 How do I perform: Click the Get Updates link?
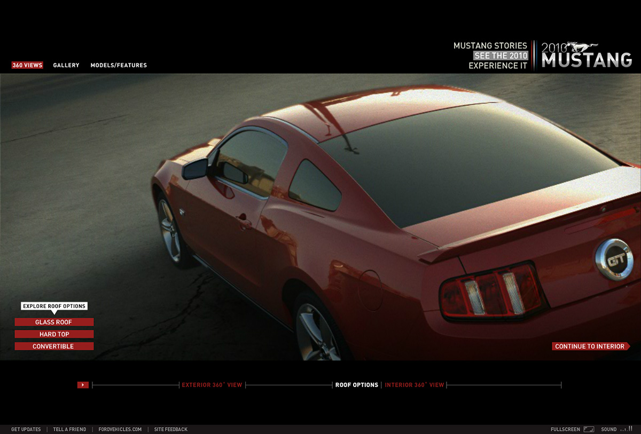coord(26,429)
